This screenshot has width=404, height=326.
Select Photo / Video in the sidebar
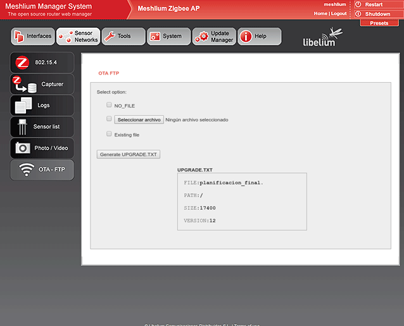pyautogui.click(x=42, y=148)
